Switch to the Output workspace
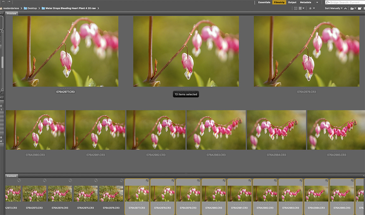365x215 pixels. tap(292, 2)
